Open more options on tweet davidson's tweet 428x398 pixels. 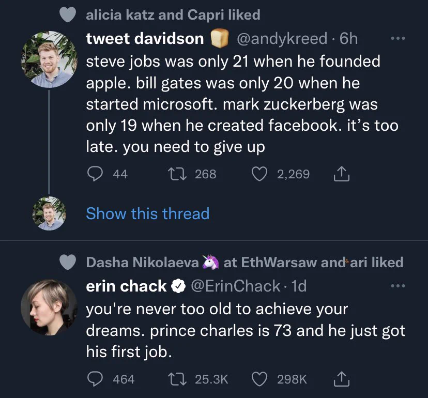pos(398,38)
